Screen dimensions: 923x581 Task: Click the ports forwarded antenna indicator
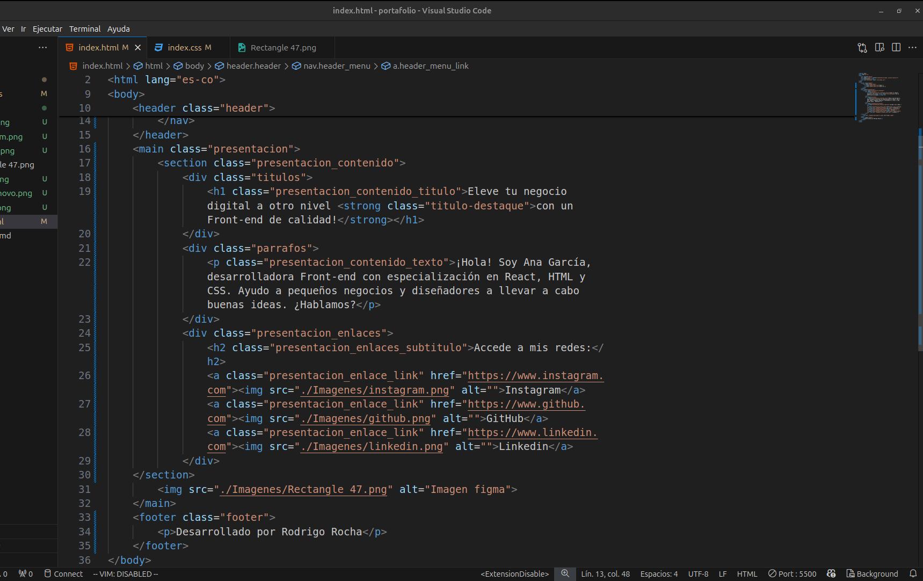26,573
